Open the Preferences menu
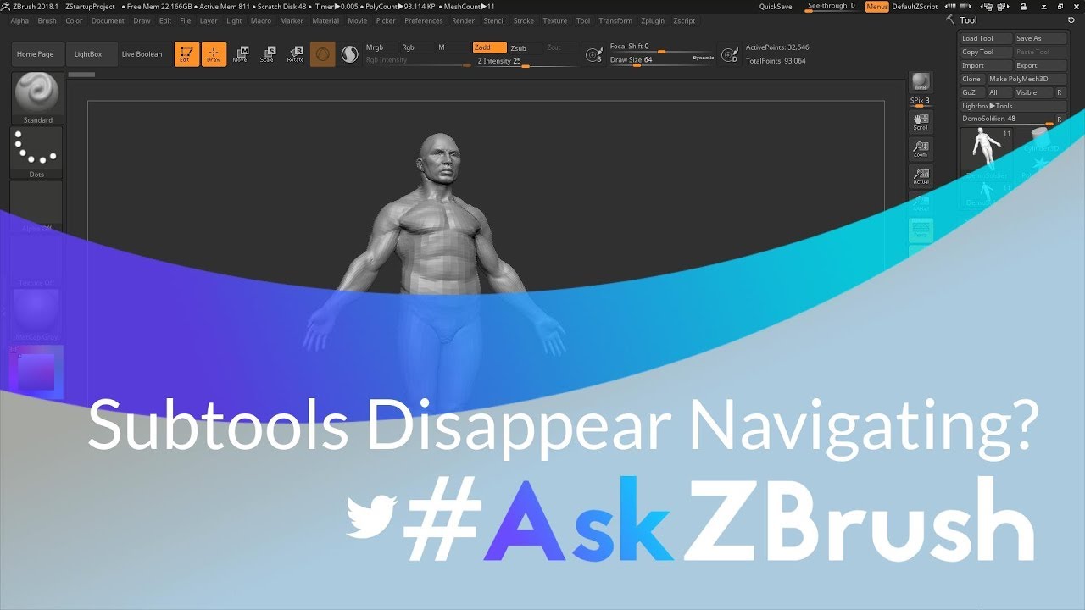This screenshot has height=610, width=1085. (x=424, y=20)
